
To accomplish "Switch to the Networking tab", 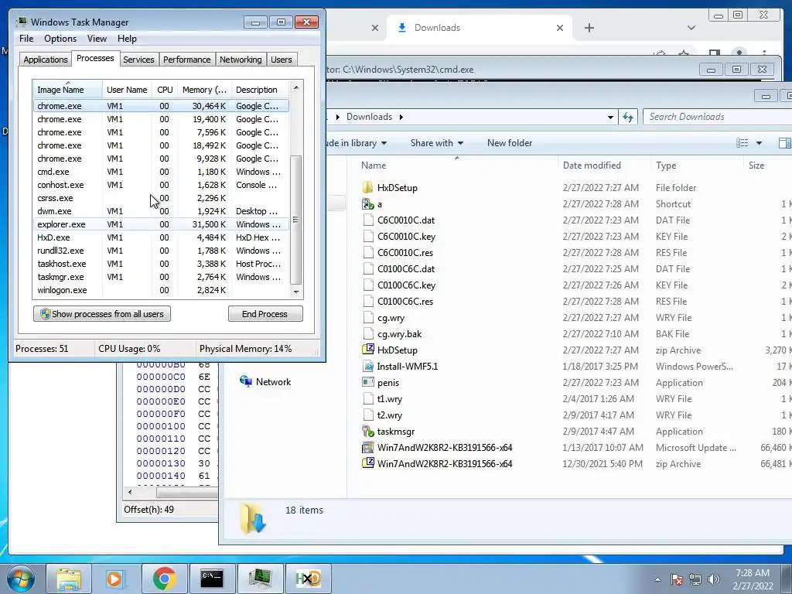I will (241, 60).
